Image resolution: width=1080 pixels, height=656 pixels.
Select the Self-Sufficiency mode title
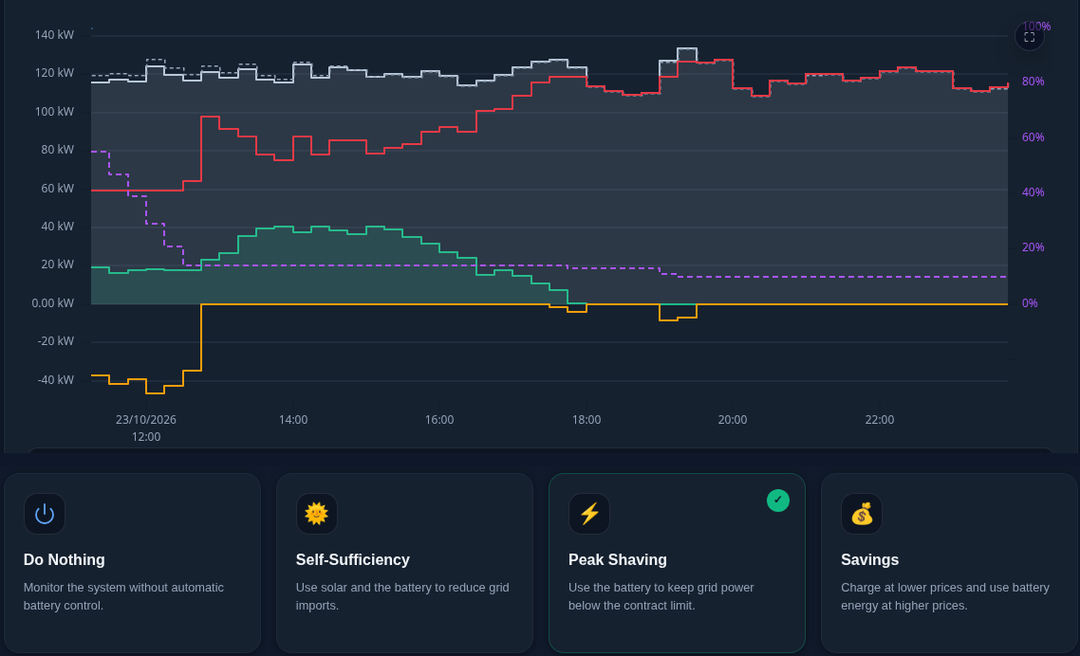click(353, 559)
